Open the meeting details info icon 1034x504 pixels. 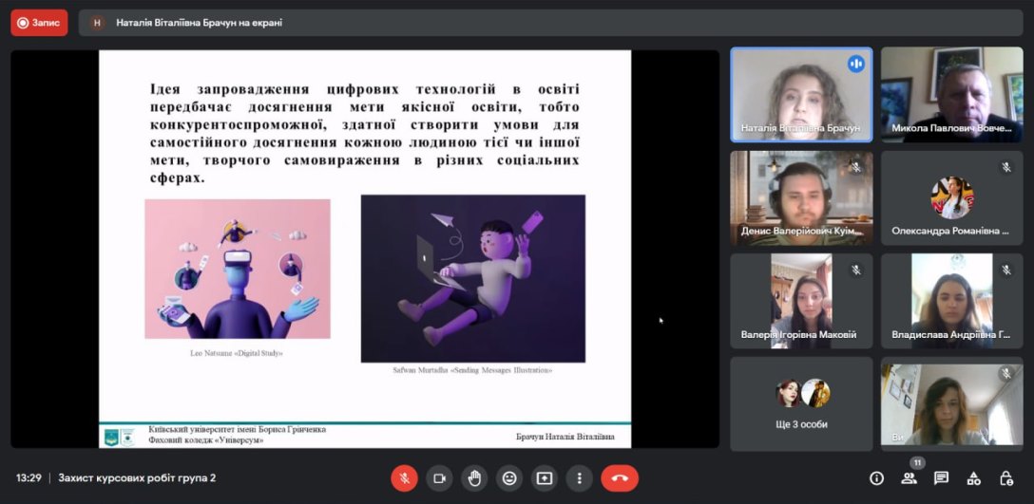coord(876,478)
